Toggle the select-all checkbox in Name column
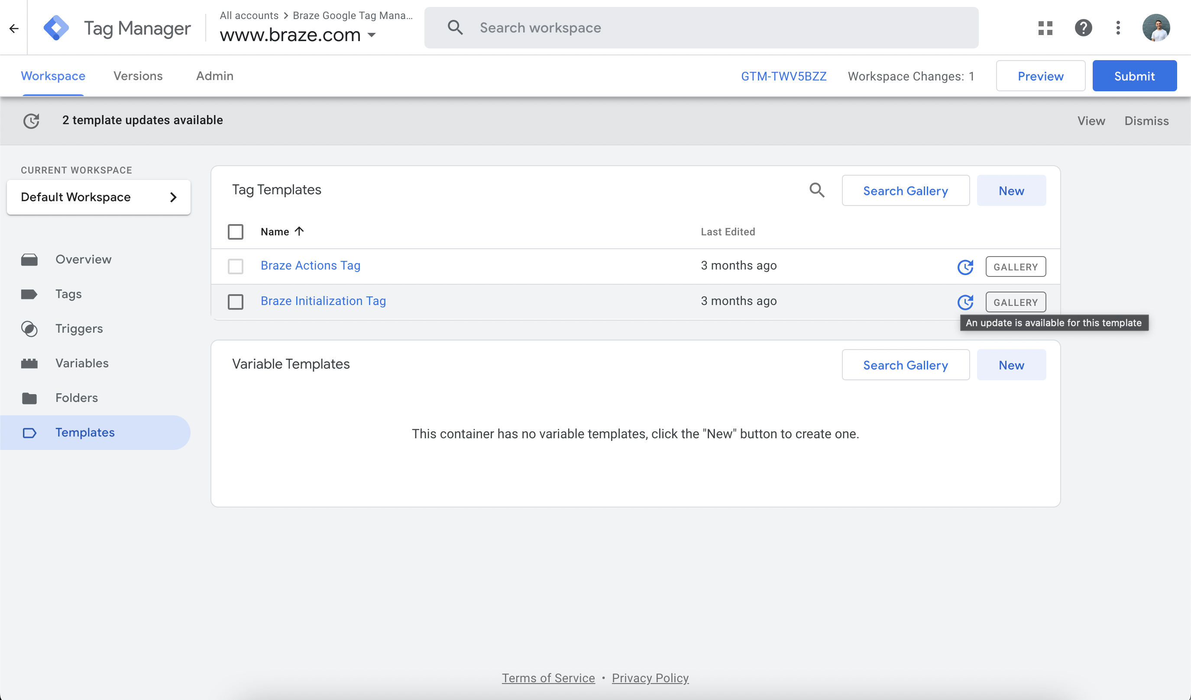1191x700 pixels. coord(236,231)
